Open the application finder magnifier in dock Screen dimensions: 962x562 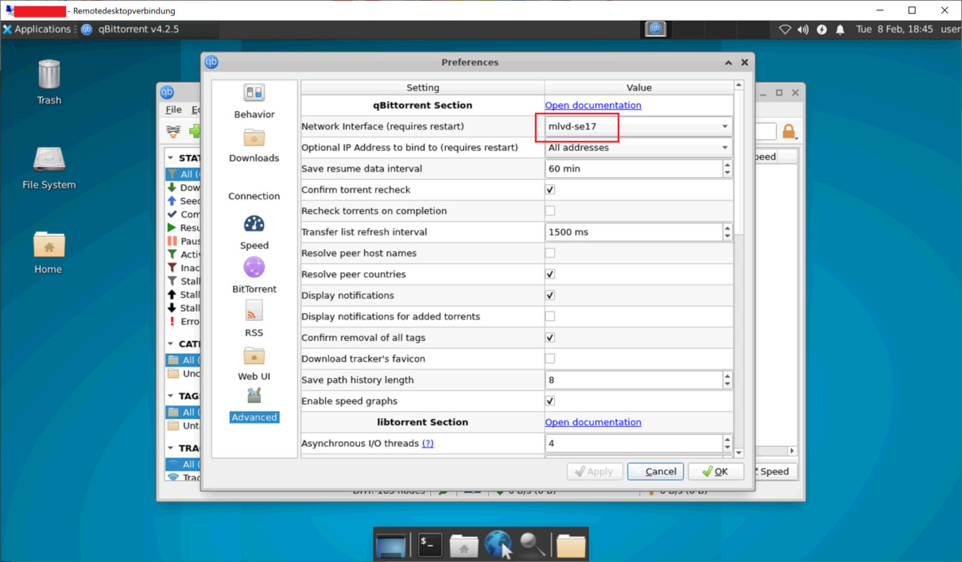click(533, 545)
